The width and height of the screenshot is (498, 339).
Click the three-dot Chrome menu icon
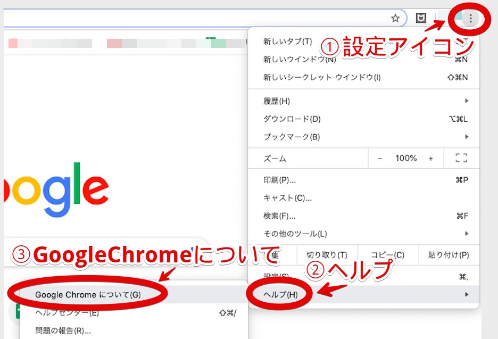470,19
